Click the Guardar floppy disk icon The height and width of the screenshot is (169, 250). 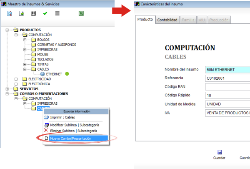pos(220,152)
